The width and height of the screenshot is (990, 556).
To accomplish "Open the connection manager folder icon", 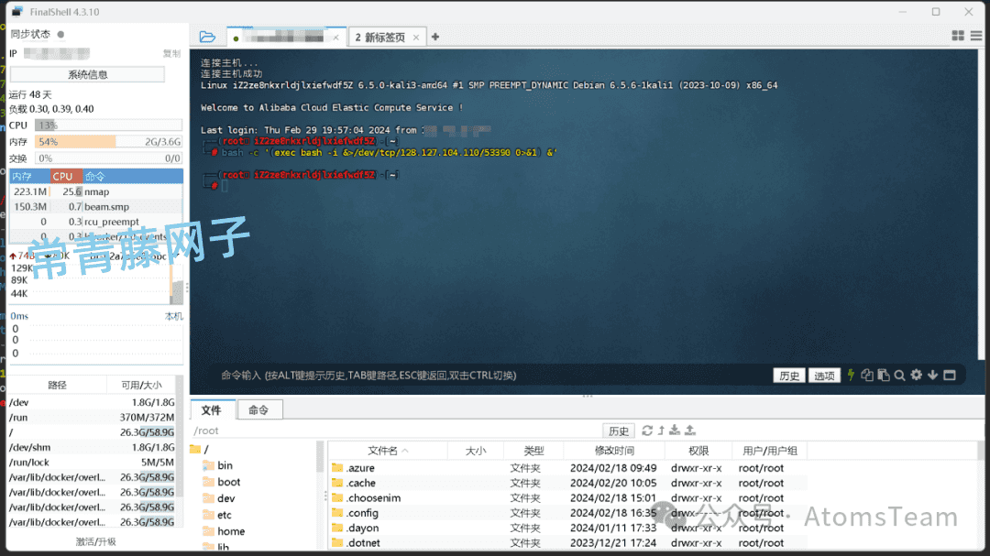I will 207,38.
